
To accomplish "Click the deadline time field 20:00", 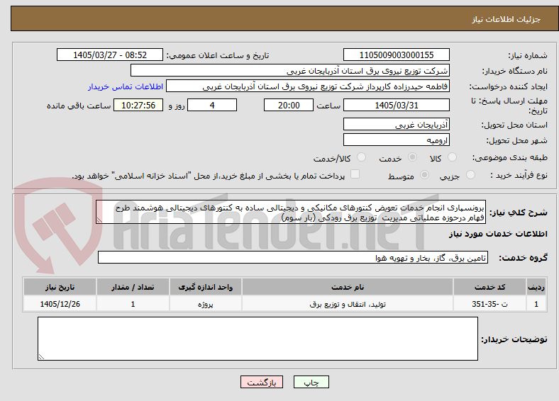I will [x=289, y=105].
